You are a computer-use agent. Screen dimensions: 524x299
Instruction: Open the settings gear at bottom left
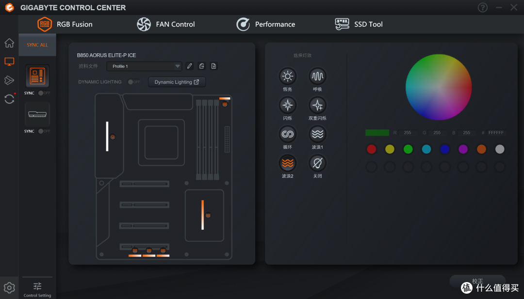(9, 288)
